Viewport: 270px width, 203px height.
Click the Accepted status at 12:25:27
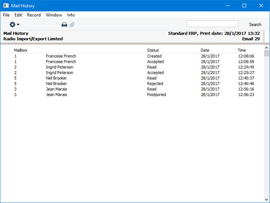155,73
